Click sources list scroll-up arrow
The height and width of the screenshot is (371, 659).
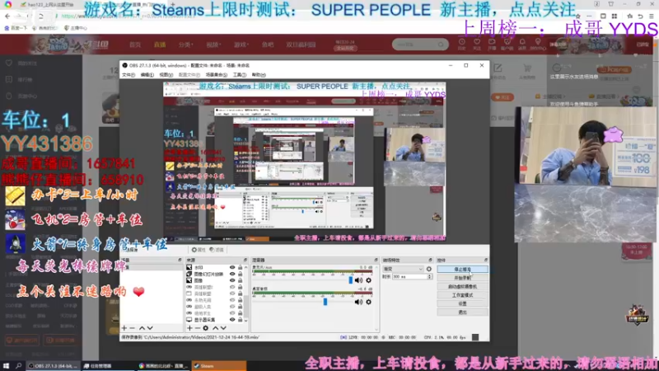coord(245,267)
